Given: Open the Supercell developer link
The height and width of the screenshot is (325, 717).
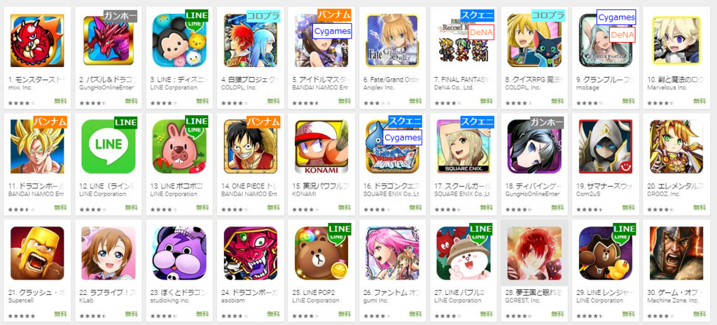Looking at the screenshot, I should pos(22,301).
